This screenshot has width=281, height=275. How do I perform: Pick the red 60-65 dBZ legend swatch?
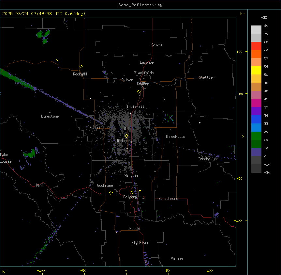click(x=256, y=46)
